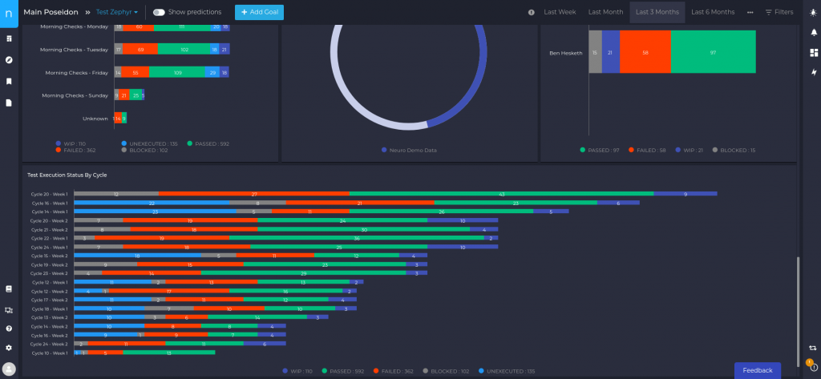The width and height of the screenshot is (821, 379).
Task: Open the alert icon with orange badge
Action: pos(813,365)
